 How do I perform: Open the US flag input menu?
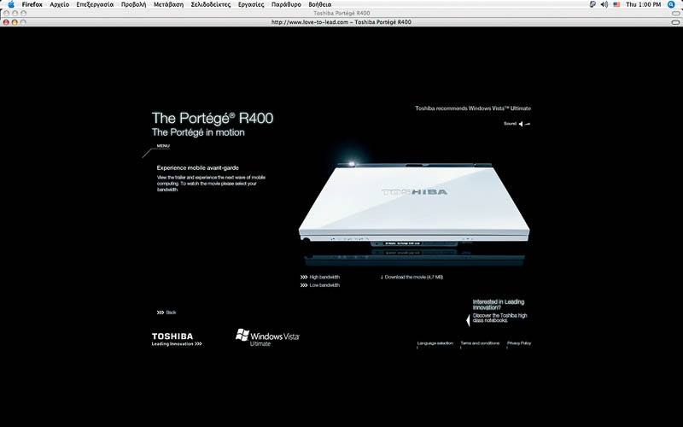[x=616, y=4]
